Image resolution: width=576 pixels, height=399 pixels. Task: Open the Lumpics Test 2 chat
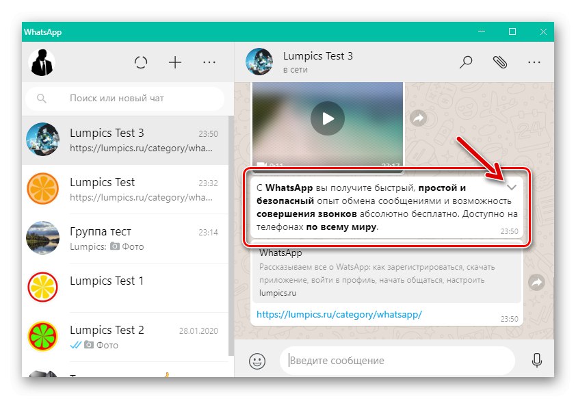[125, 337]
